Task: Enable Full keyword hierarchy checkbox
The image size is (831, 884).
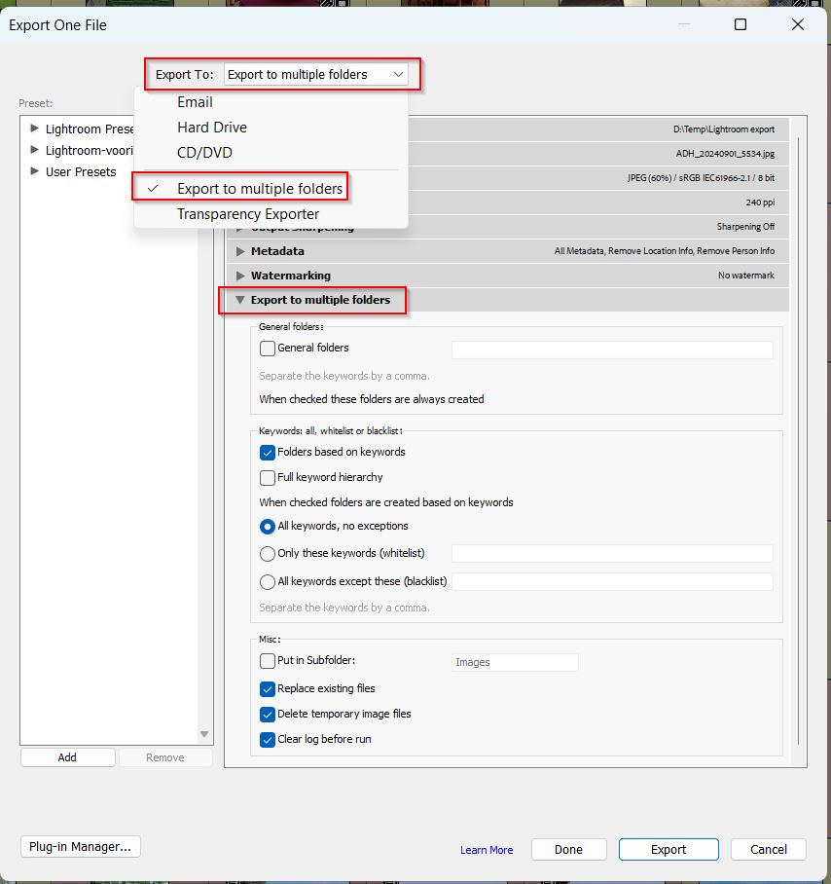Action: [268, 478]
